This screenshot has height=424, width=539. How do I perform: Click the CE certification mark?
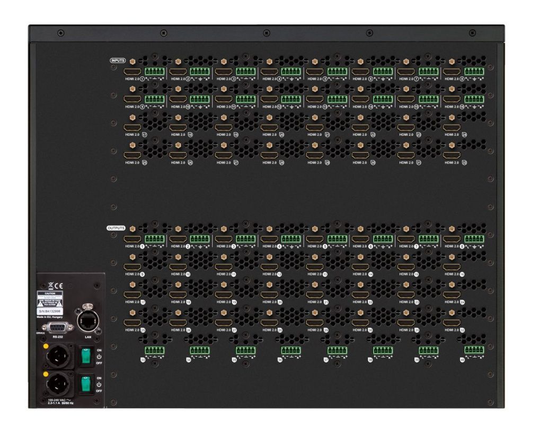click(x=58, y=285)
